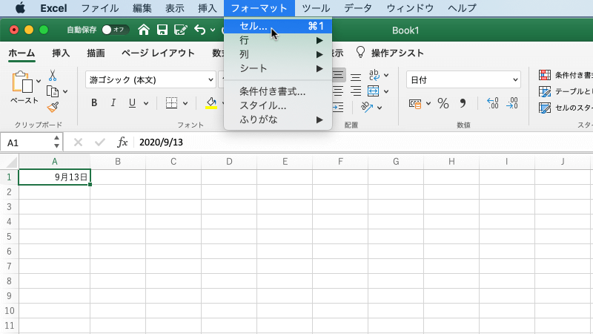
Task: Select cell A1 containing 9月13日
Action: pos(54,177)
